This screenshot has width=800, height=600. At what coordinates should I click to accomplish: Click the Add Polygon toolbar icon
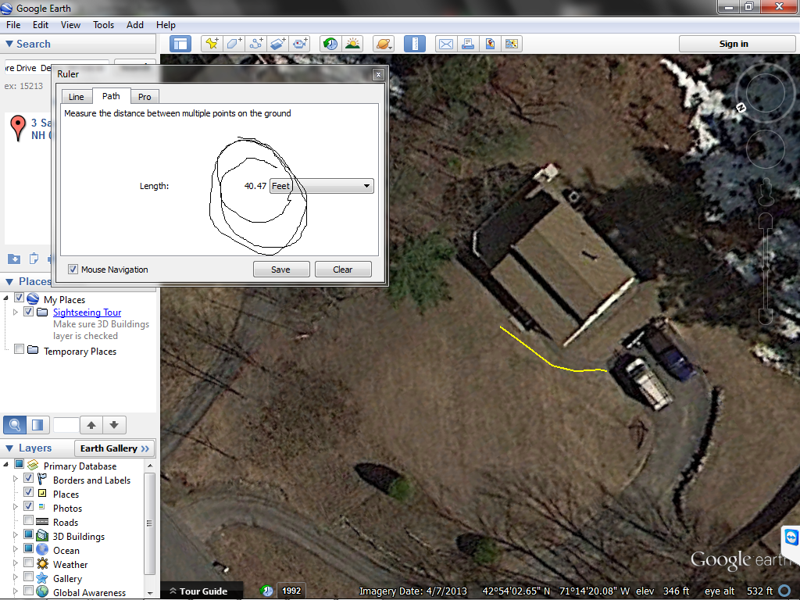(x=234, y=44)
